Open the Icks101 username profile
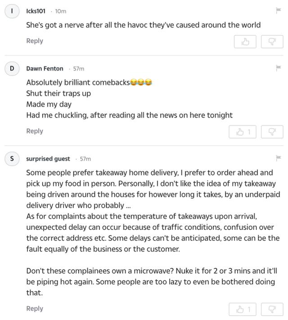The image size is (288, 320). 36,11
